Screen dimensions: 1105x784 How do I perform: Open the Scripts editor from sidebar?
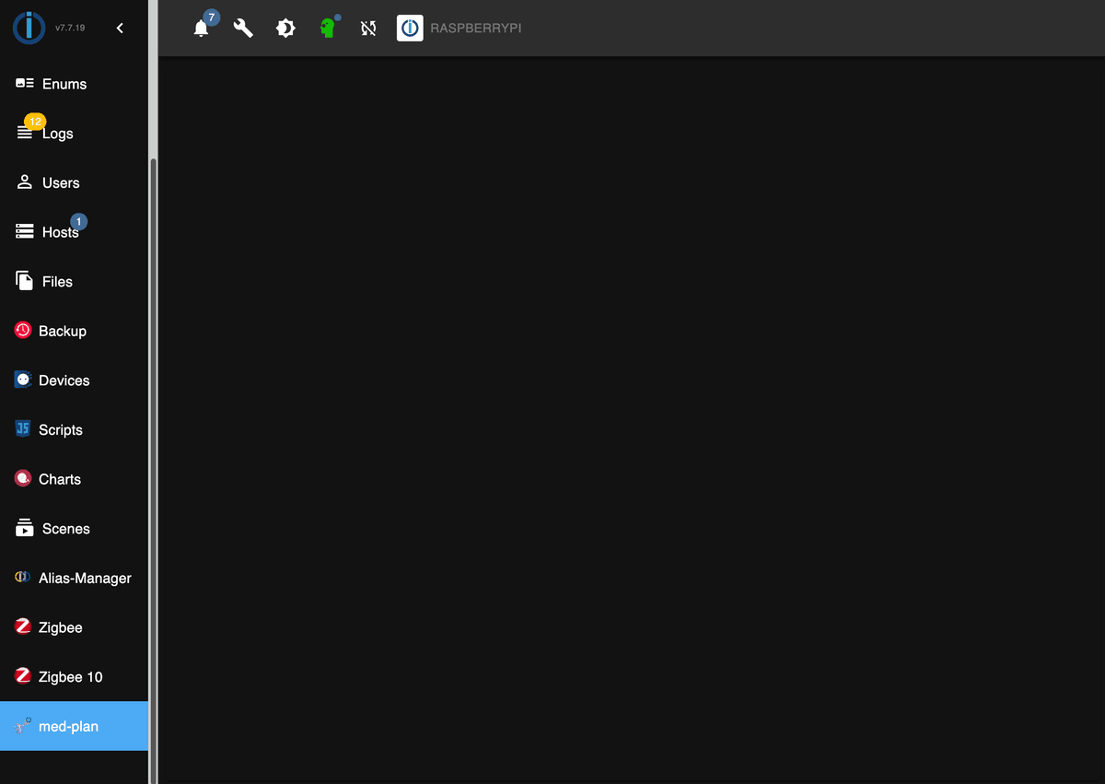[x=61, y=429]
